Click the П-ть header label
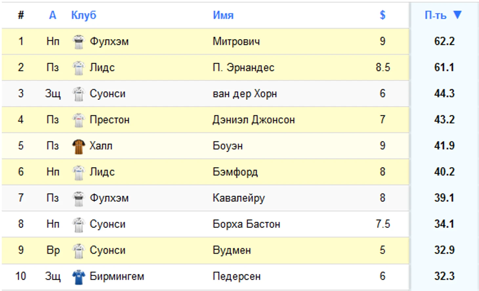The width and height of the screenshot is (479, 291). [x=436, y=15]
